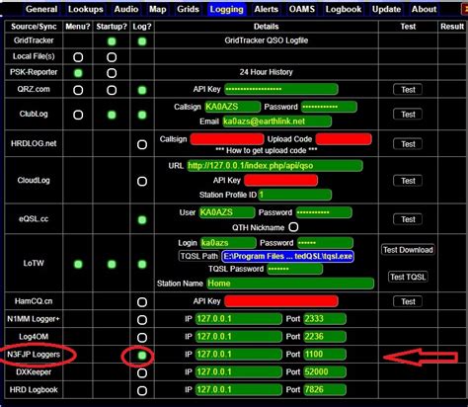Fill in HamCQ.cn API Key field
This screenshot has height=407, width=468.
[x=281, y=301]
